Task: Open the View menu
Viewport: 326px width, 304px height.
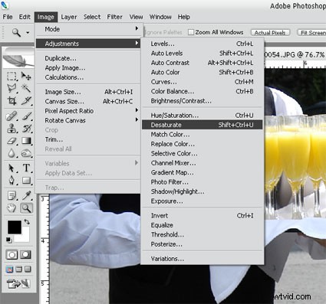Action: [x=136, y=17]
